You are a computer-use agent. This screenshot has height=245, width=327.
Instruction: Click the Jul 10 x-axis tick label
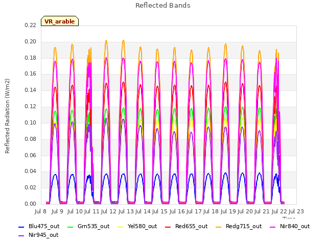click(75, 211)
